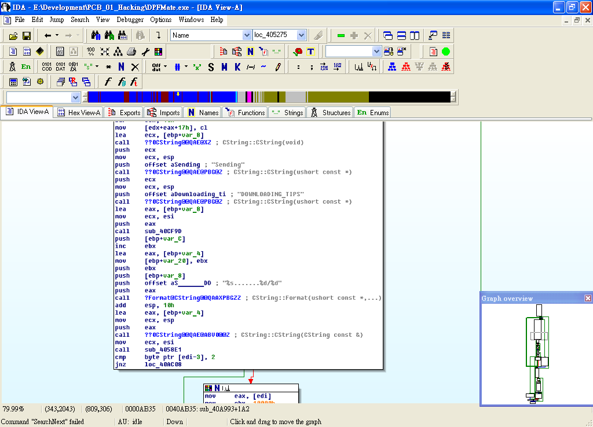The height and width of the screenshot is (427, 593).
Task: Click the yellow arrow marker in navigation band
Action: coord(178,94)
